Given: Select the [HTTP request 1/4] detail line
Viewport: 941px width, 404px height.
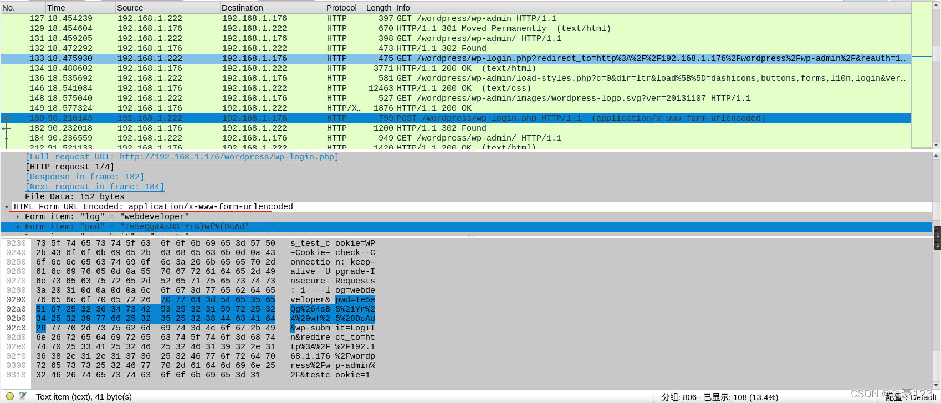Looking at the screenshot, I should [x=70, y=167].
